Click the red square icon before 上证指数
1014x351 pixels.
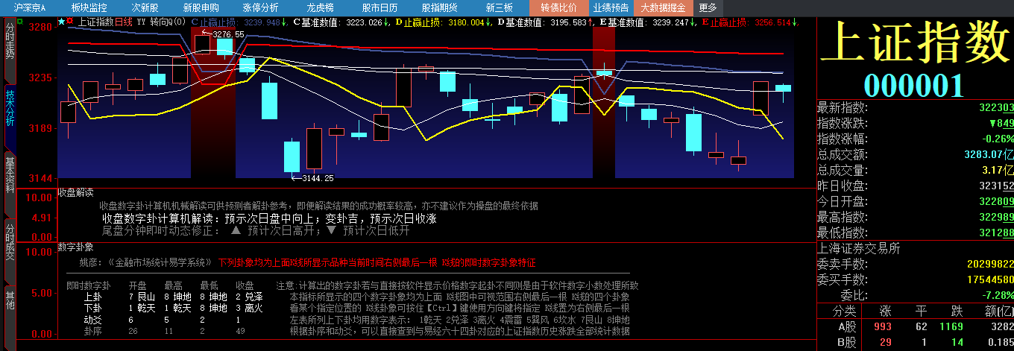coord(70,22)
